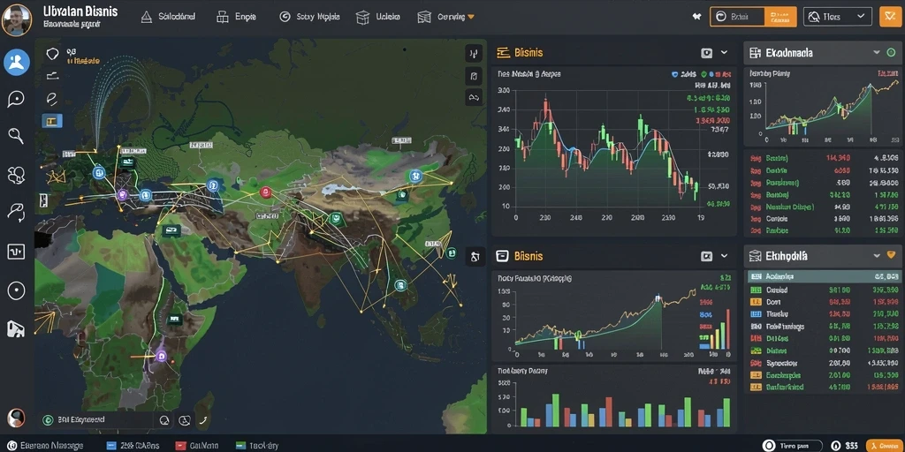Toggle the camera icon in upper Bisnis panel
The width and height of the screenshot is (905, 452).
[706, 53]
